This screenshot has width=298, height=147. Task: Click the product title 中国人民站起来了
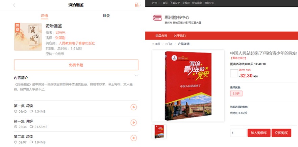263,53
